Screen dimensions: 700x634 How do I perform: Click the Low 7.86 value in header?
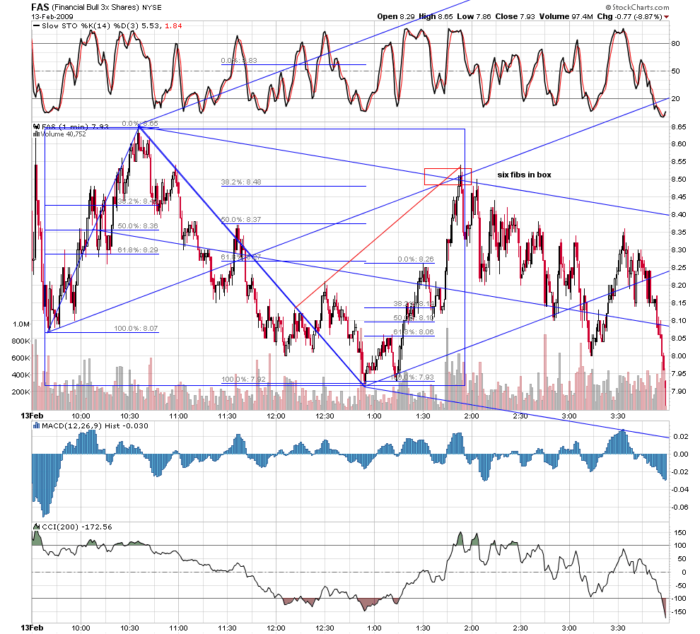point(474,16)
